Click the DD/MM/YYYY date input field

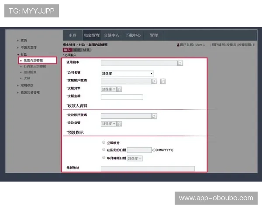[x=139, y=150]
